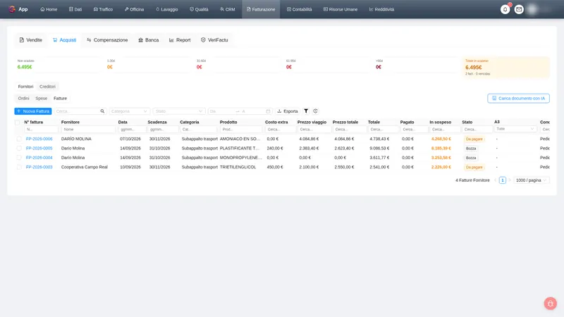
Task: Open the Redditività section
Action: (x=381, y=9)
